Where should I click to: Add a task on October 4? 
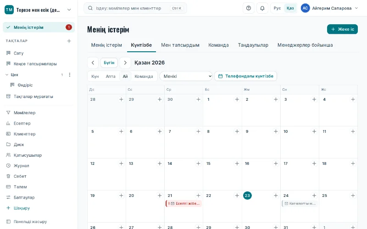[353, 99]
